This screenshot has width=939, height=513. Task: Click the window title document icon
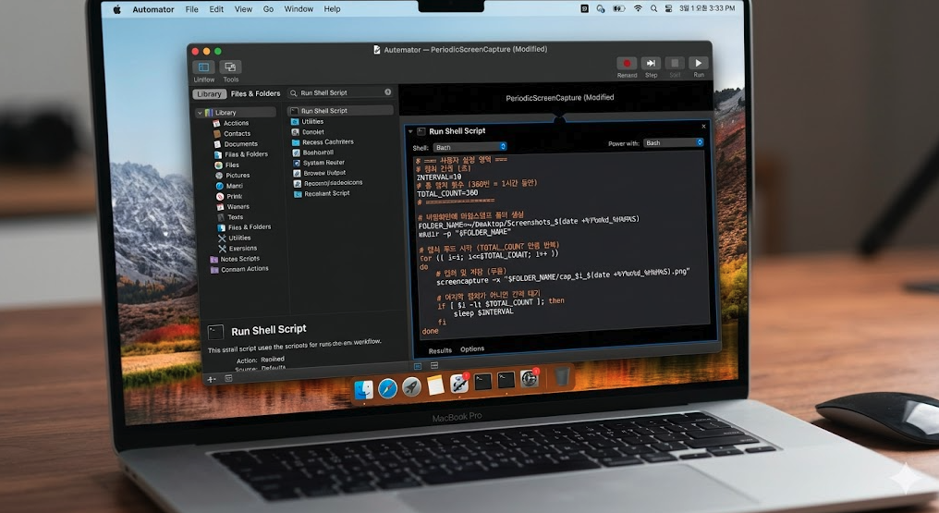coord(377,50)
